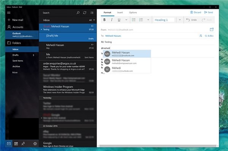Insert a bulleted list
Image resolution: width=228 pixels, height=151 pixels.
(x=134, y=20)
